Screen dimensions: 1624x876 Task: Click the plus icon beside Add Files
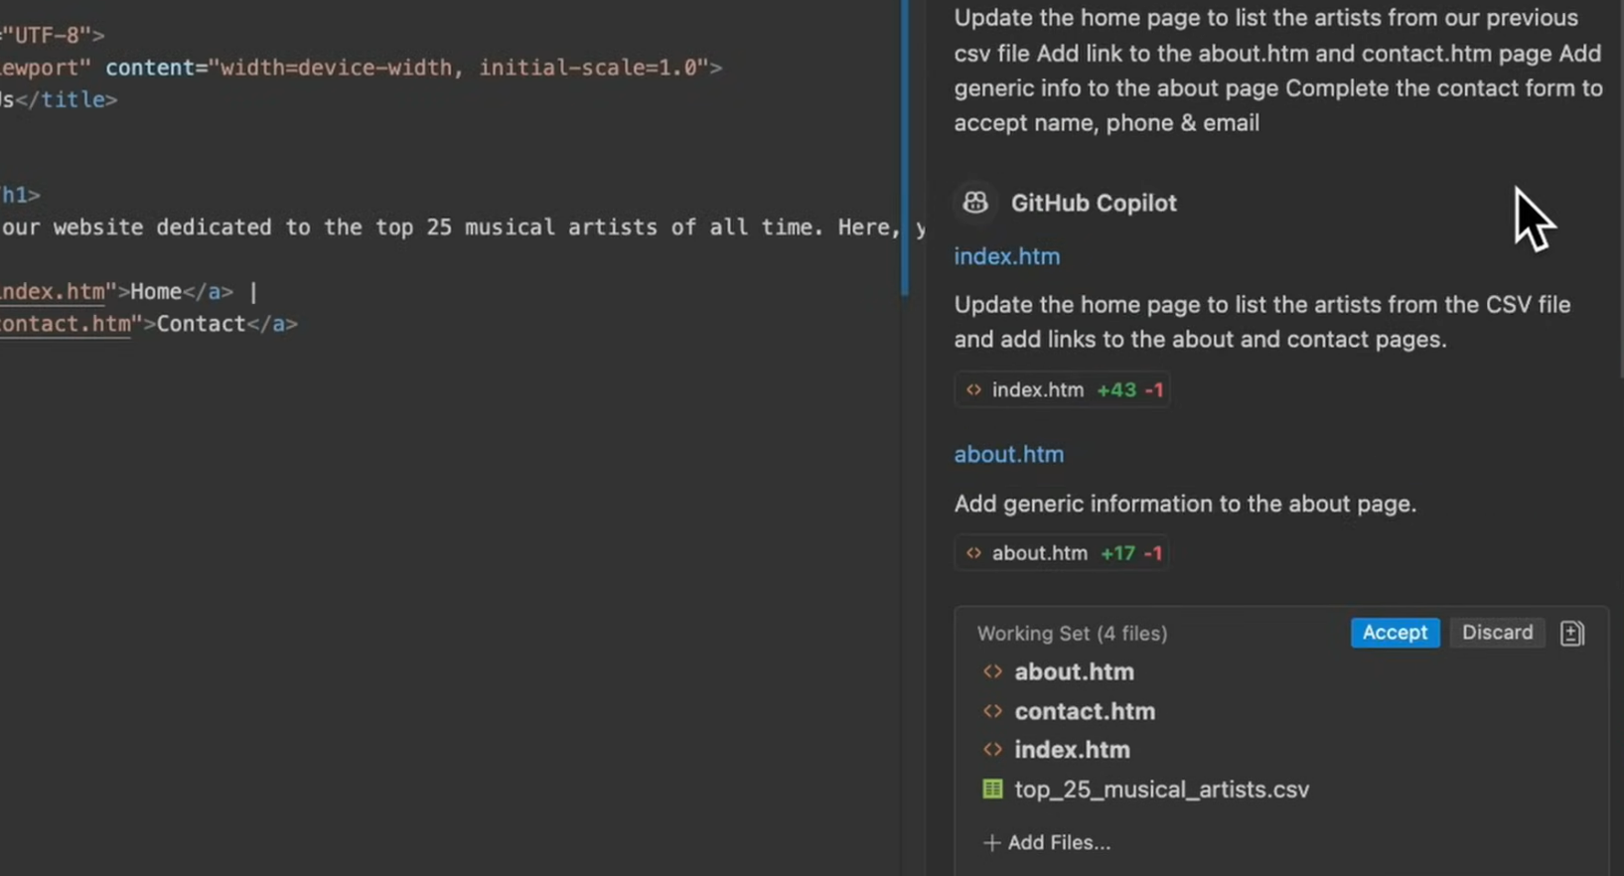click(x=991, y=842)
